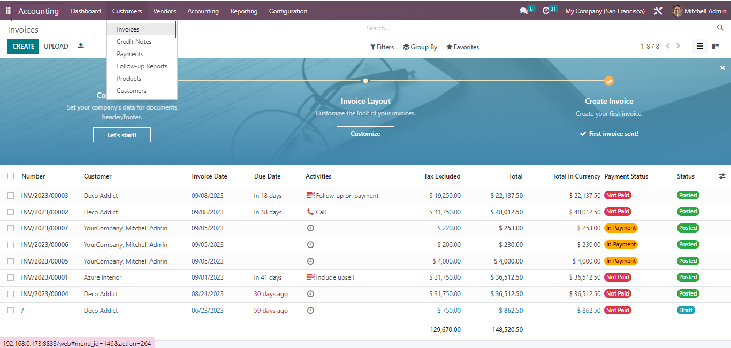731x348 pixels.
Task: Switch to kanban view icon
Action: (x=715, y=47)
